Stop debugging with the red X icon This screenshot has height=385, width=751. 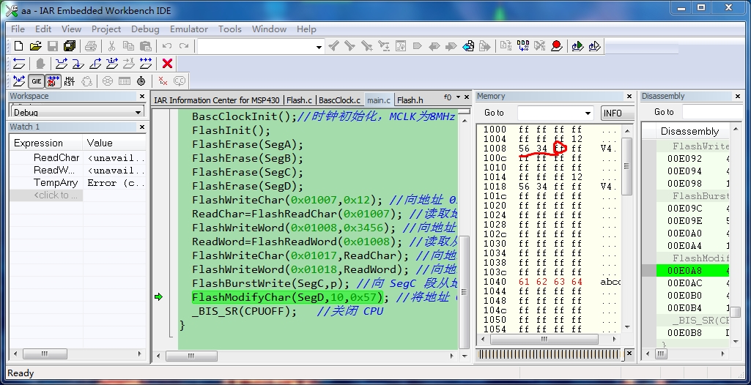coord(167,64)
